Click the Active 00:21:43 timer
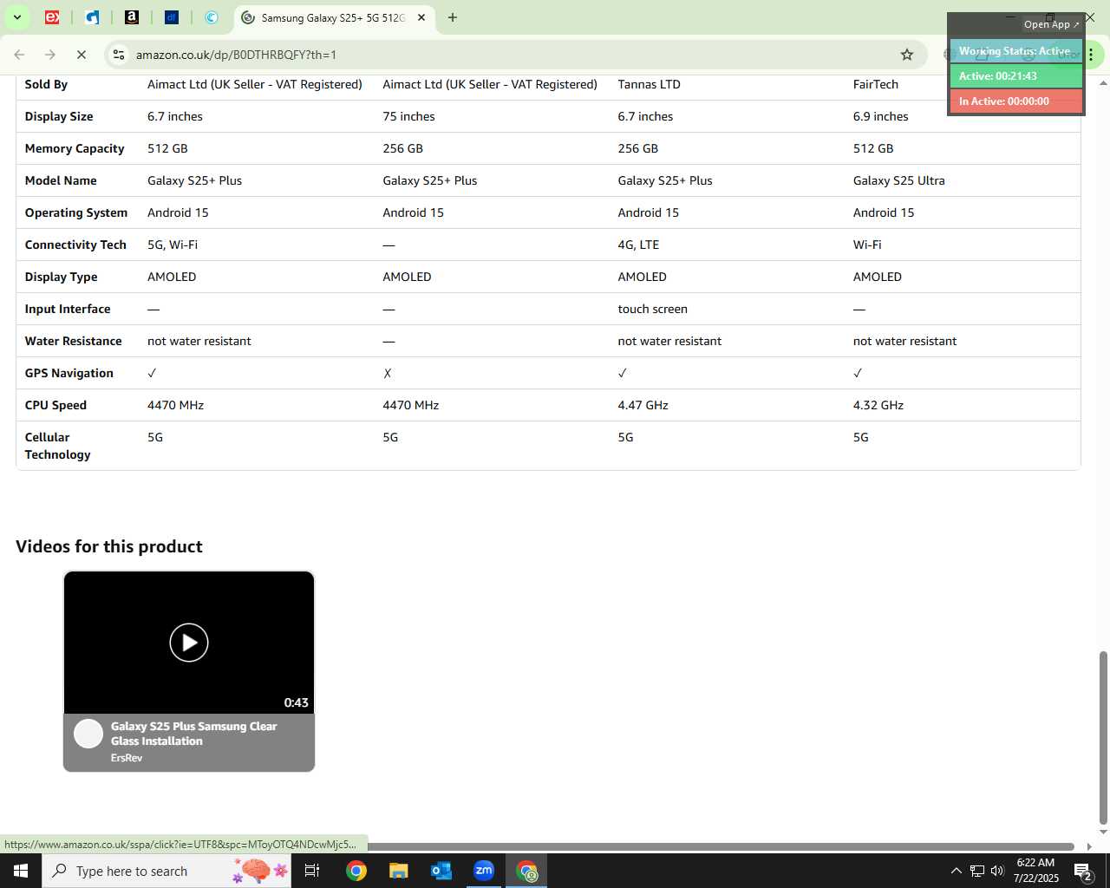Viewport: 1110px width, 888px height. [1016, 76]
